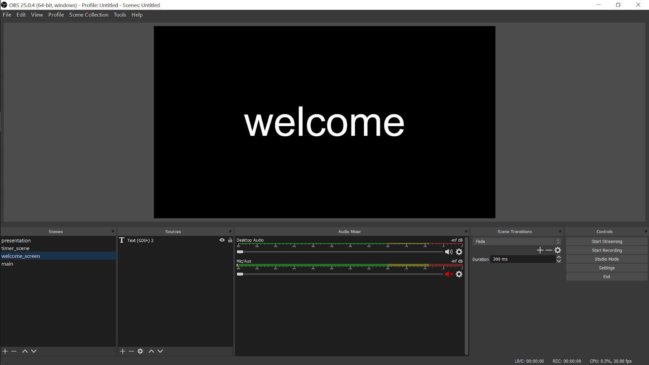The image size is (649, 365).
Task: Mute Desktop Audio via the speaker icon
Action: 449,251
